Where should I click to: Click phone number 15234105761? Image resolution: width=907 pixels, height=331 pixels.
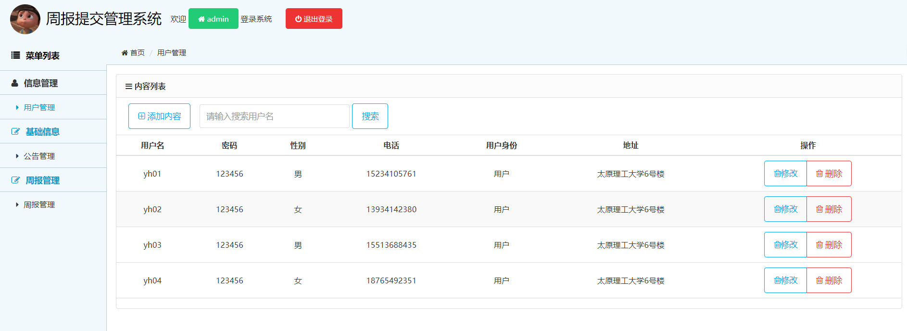click(391, 174)
